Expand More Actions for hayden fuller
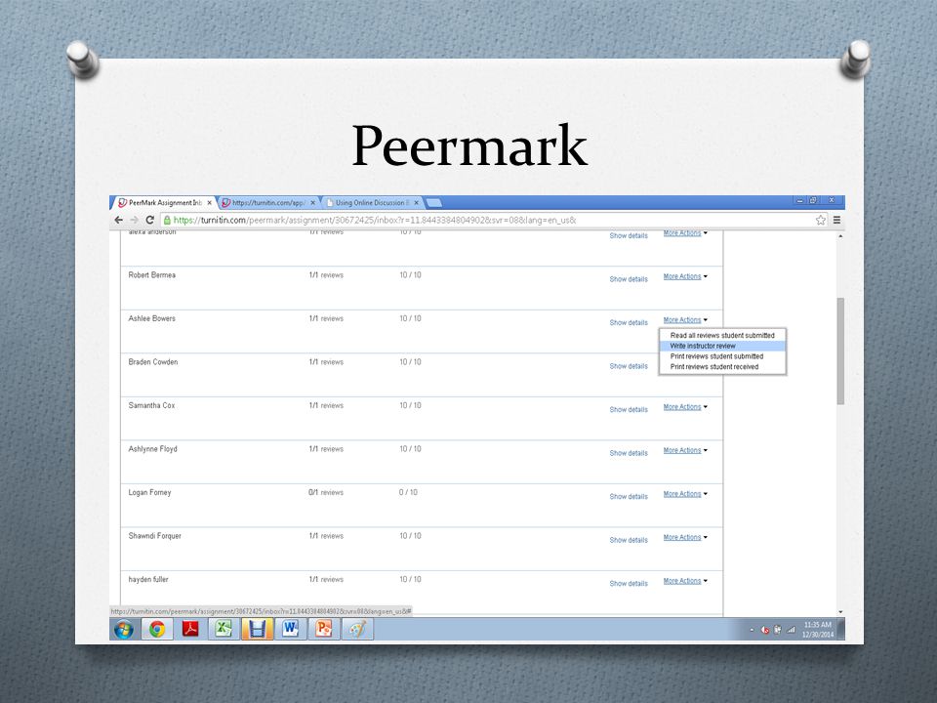 (685, 581)
